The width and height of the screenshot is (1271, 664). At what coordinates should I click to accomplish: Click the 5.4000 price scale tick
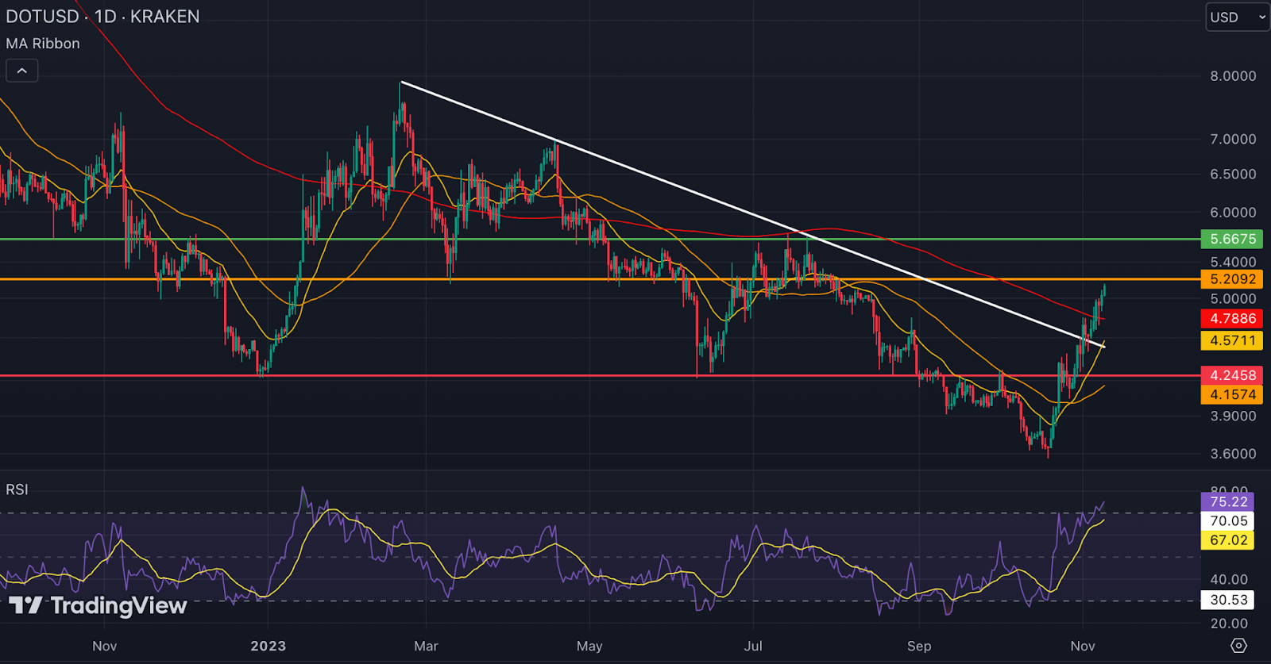[x=1233, y=262]
